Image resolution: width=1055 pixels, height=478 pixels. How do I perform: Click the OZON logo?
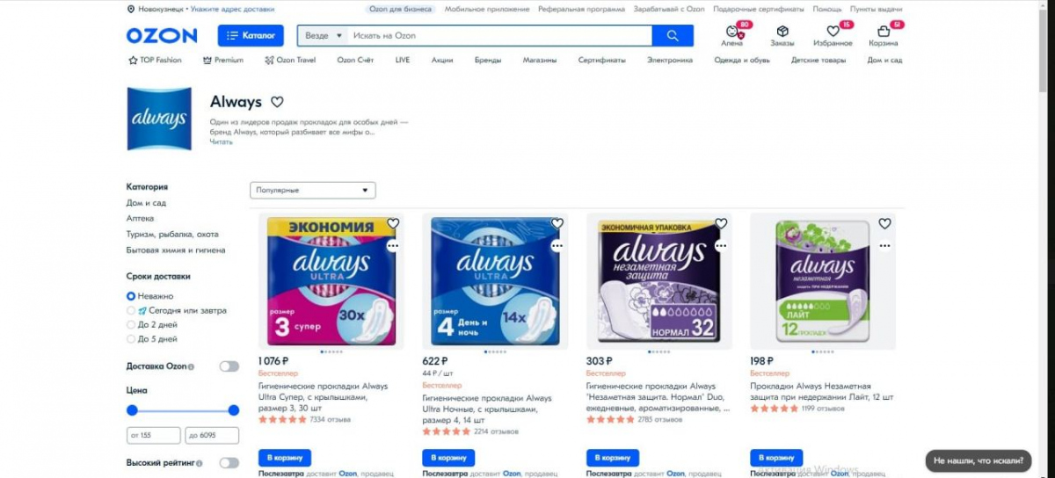162,36
